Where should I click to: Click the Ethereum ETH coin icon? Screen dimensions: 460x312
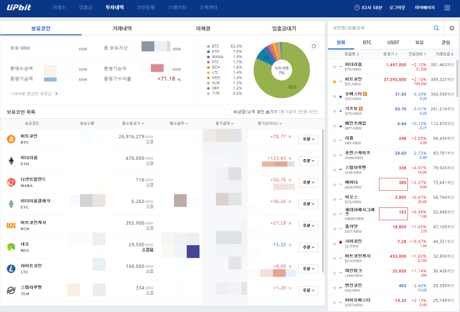[x=11, y=161]
